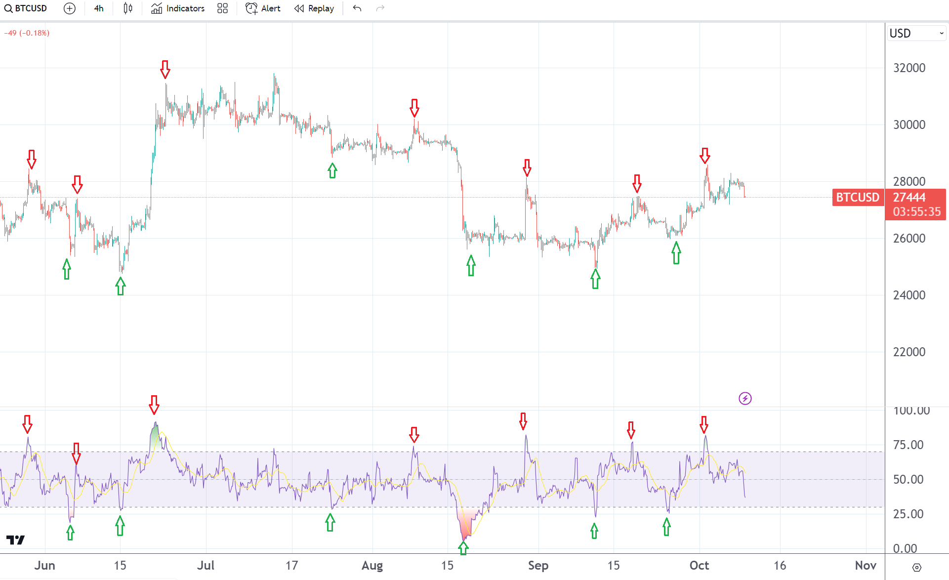Open the indicator templates grid icon
The height and width of the screenshot is (580, 949).
[x=223, y=8]
